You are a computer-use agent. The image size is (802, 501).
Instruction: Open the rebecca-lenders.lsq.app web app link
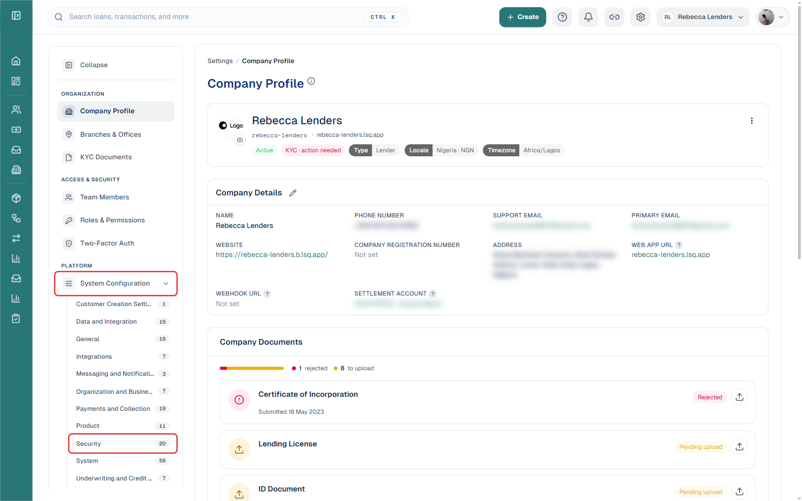click(671, 255)
